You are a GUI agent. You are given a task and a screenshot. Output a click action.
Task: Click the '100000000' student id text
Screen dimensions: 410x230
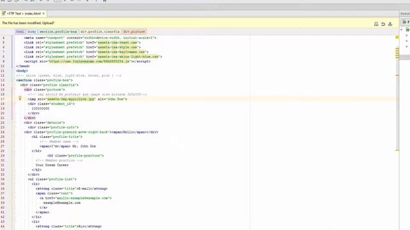(x=40, y=109)
